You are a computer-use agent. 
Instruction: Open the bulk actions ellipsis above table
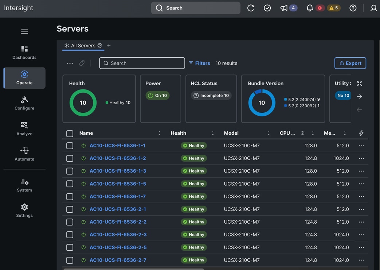70,63
